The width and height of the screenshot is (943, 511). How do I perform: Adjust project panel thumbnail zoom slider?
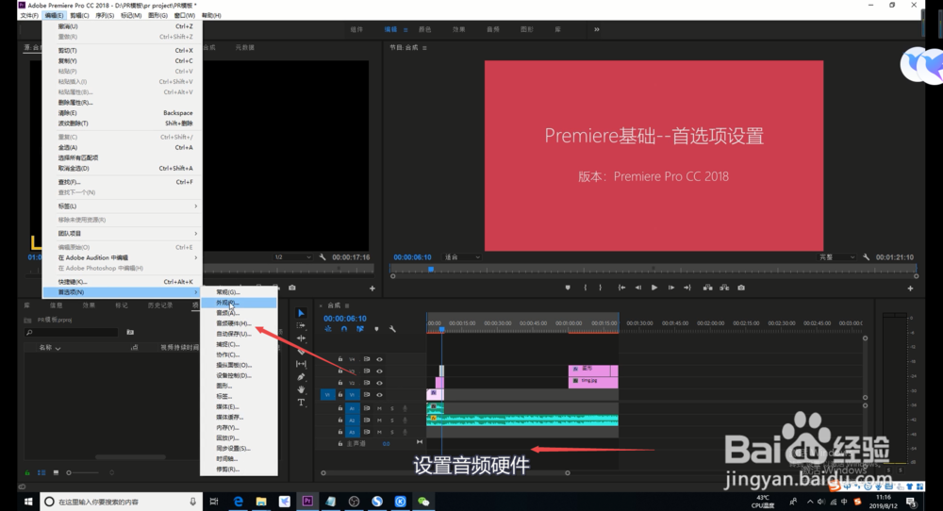tap(82, 472)
